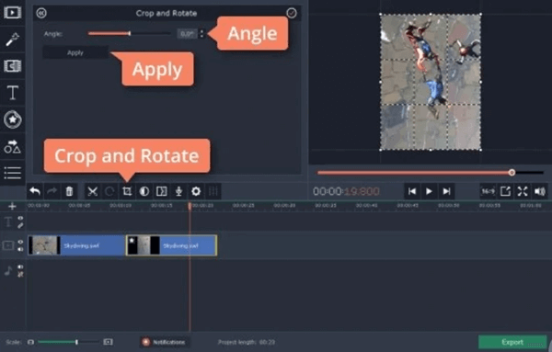The image size is (552, 352).
Task: Open the Import media tab in sidebar
Action: [x=12, y=12]
